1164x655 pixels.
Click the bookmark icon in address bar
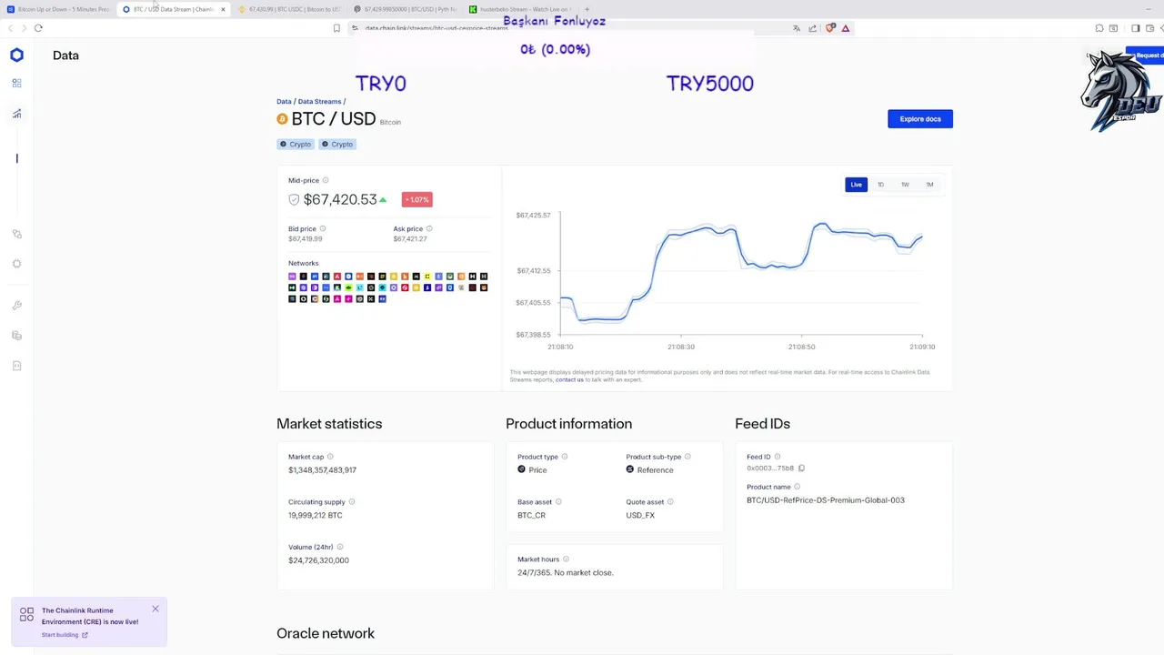[336, 28]
